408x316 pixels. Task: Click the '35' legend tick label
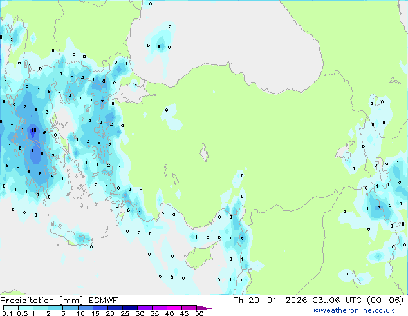[154, 313]
